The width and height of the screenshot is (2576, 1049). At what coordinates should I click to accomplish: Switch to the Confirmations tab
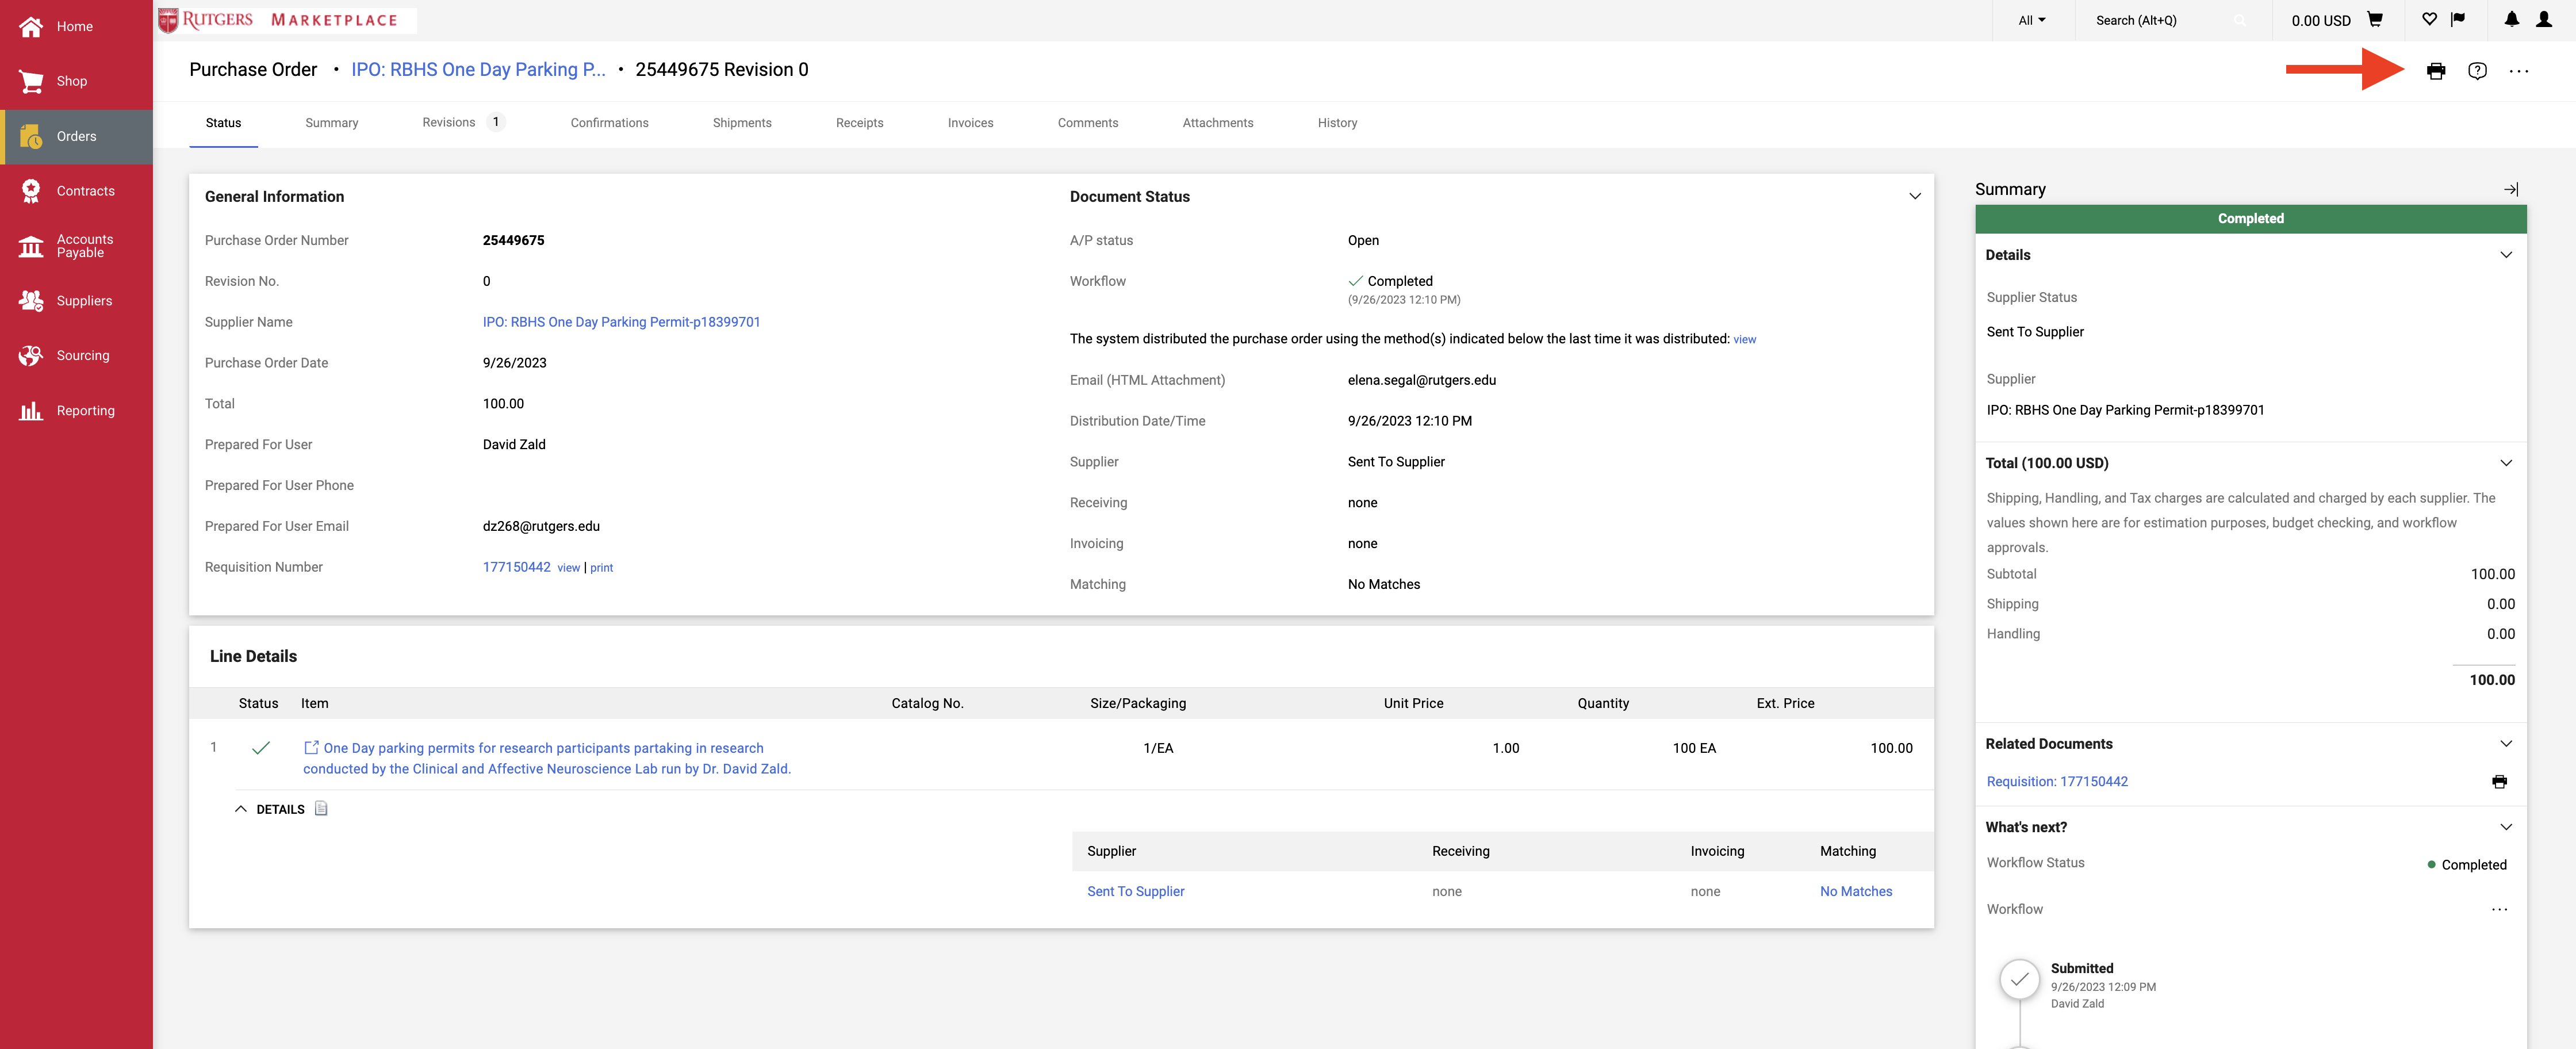point(609,123)
